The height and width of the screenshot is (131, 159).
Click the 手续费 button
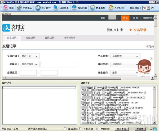point(140,129)
